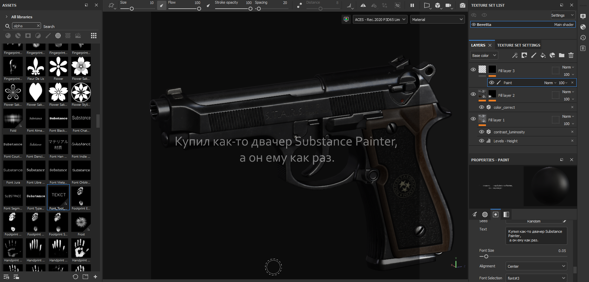
Task: Add a paint layer with brush icon
Action: click(534, 56)
